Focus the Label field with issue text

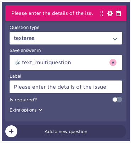pos(66,87)
